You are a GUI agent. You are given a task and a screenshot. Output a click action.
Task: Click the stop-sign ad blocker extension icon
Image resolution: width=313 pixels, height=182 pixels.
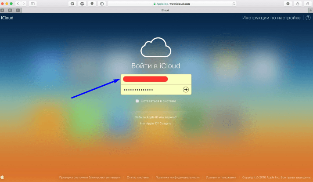[x=82, y=4]
